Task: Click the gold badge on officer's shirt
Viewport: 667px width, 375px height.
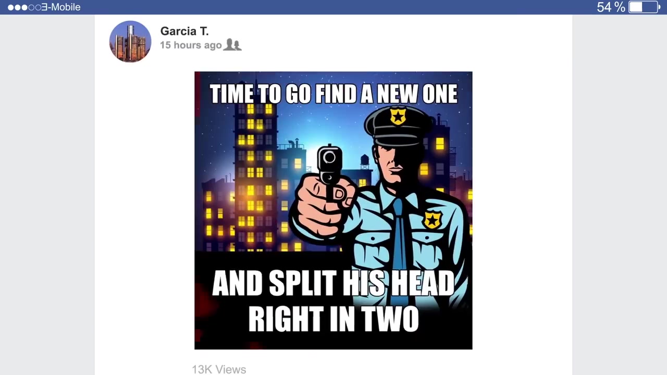Action: tap(433, 219)
